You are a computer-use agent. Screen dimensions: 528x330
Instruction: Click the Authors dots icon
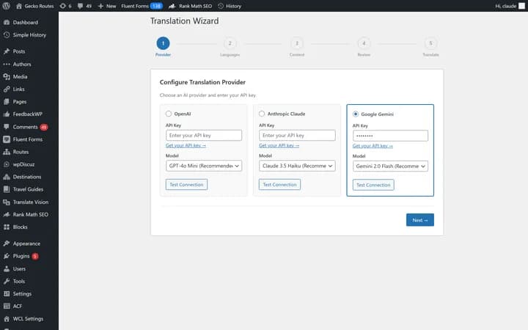[7, 64]
